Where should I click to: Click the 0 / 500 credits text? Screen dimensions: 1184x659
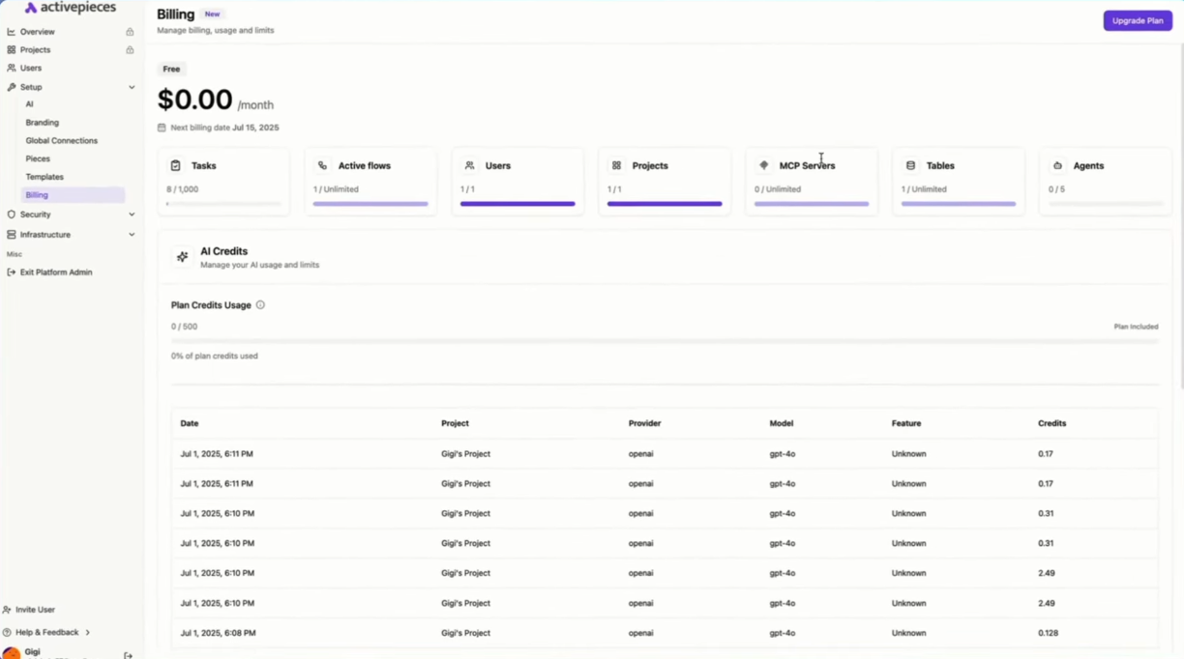(184, 327)
